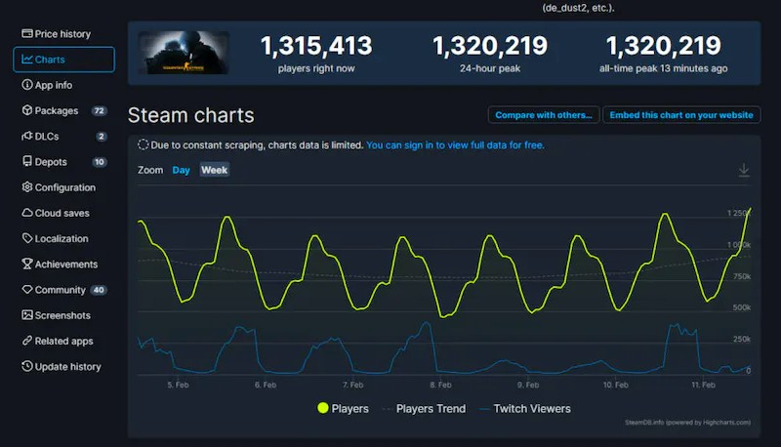The width and height of the screenshot is (781, 447).
Task: Click the Update history clock icon
Action: (27, 366)
